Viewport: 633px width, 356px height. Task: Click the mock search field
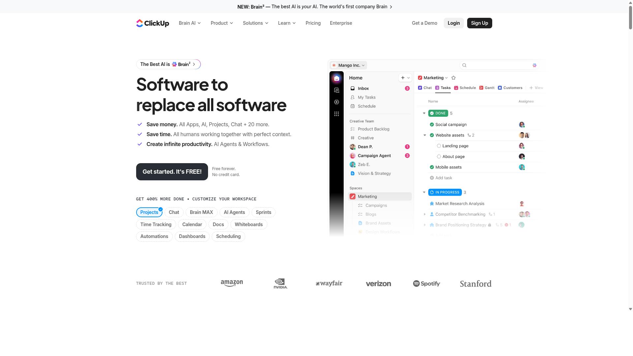click(499, 65)
